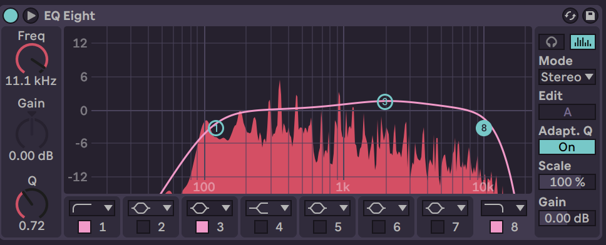
Task: Toggle the spectrum analyzer button
Action: pos(583,42)
